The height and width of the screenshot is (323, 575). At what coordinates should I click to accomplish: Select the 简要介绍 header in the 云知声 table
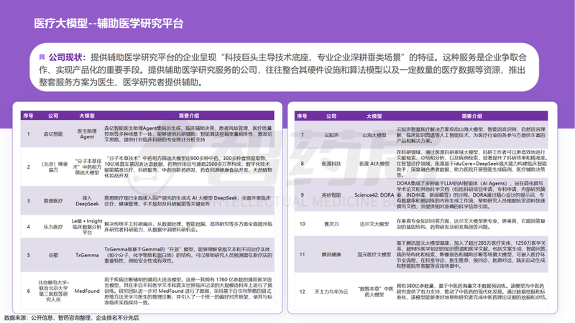coord(472,116)
